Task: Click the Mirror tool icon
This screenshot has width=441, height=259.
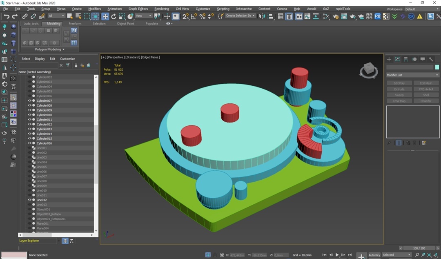Action: pyautogui.click(x=262, y=16)
